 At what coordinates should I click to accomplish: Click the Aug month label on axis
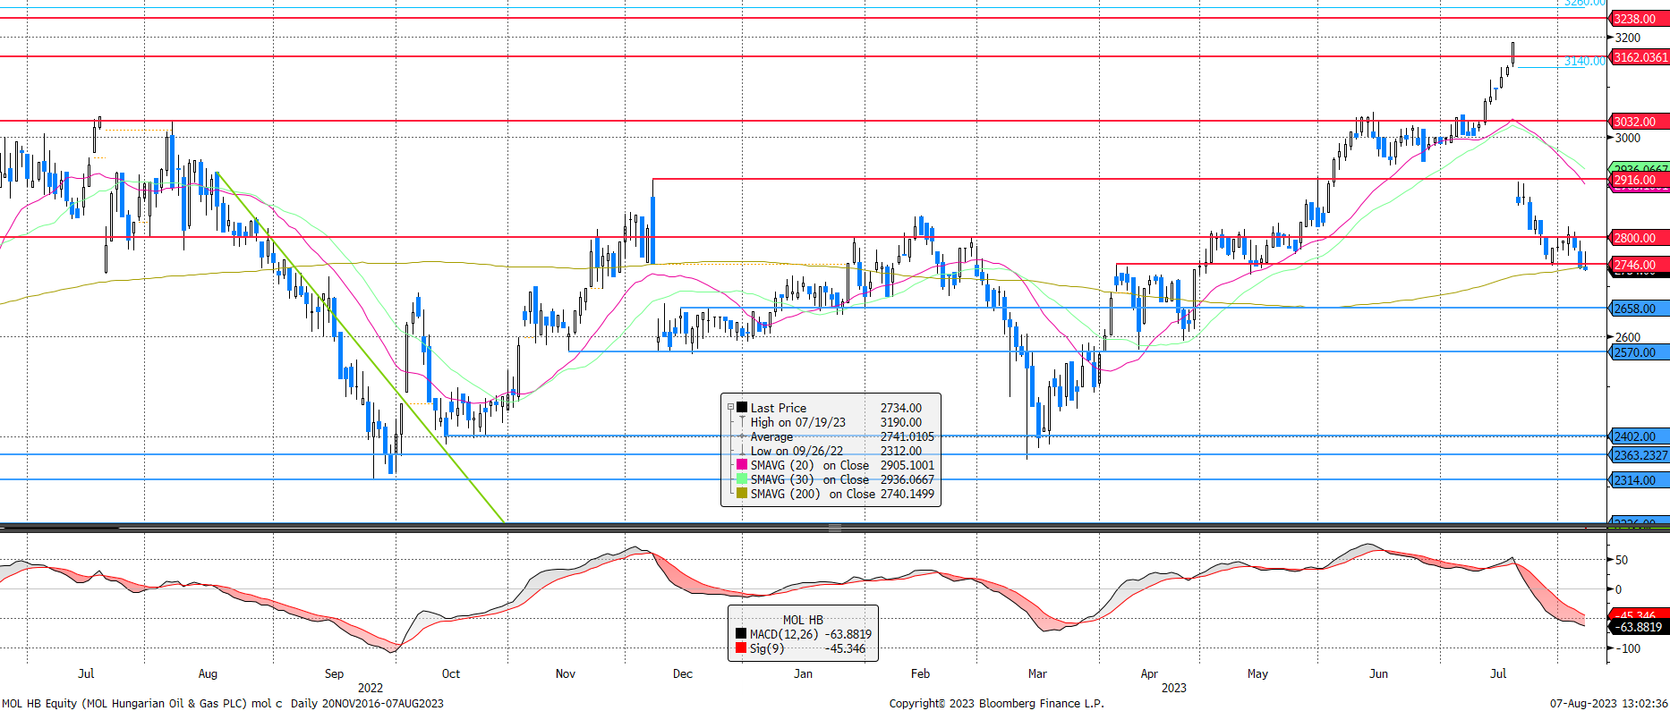(208, 673)
